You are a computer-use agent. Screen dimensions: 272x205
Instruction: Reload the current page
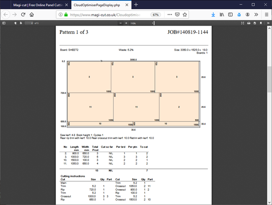point(24,14)
